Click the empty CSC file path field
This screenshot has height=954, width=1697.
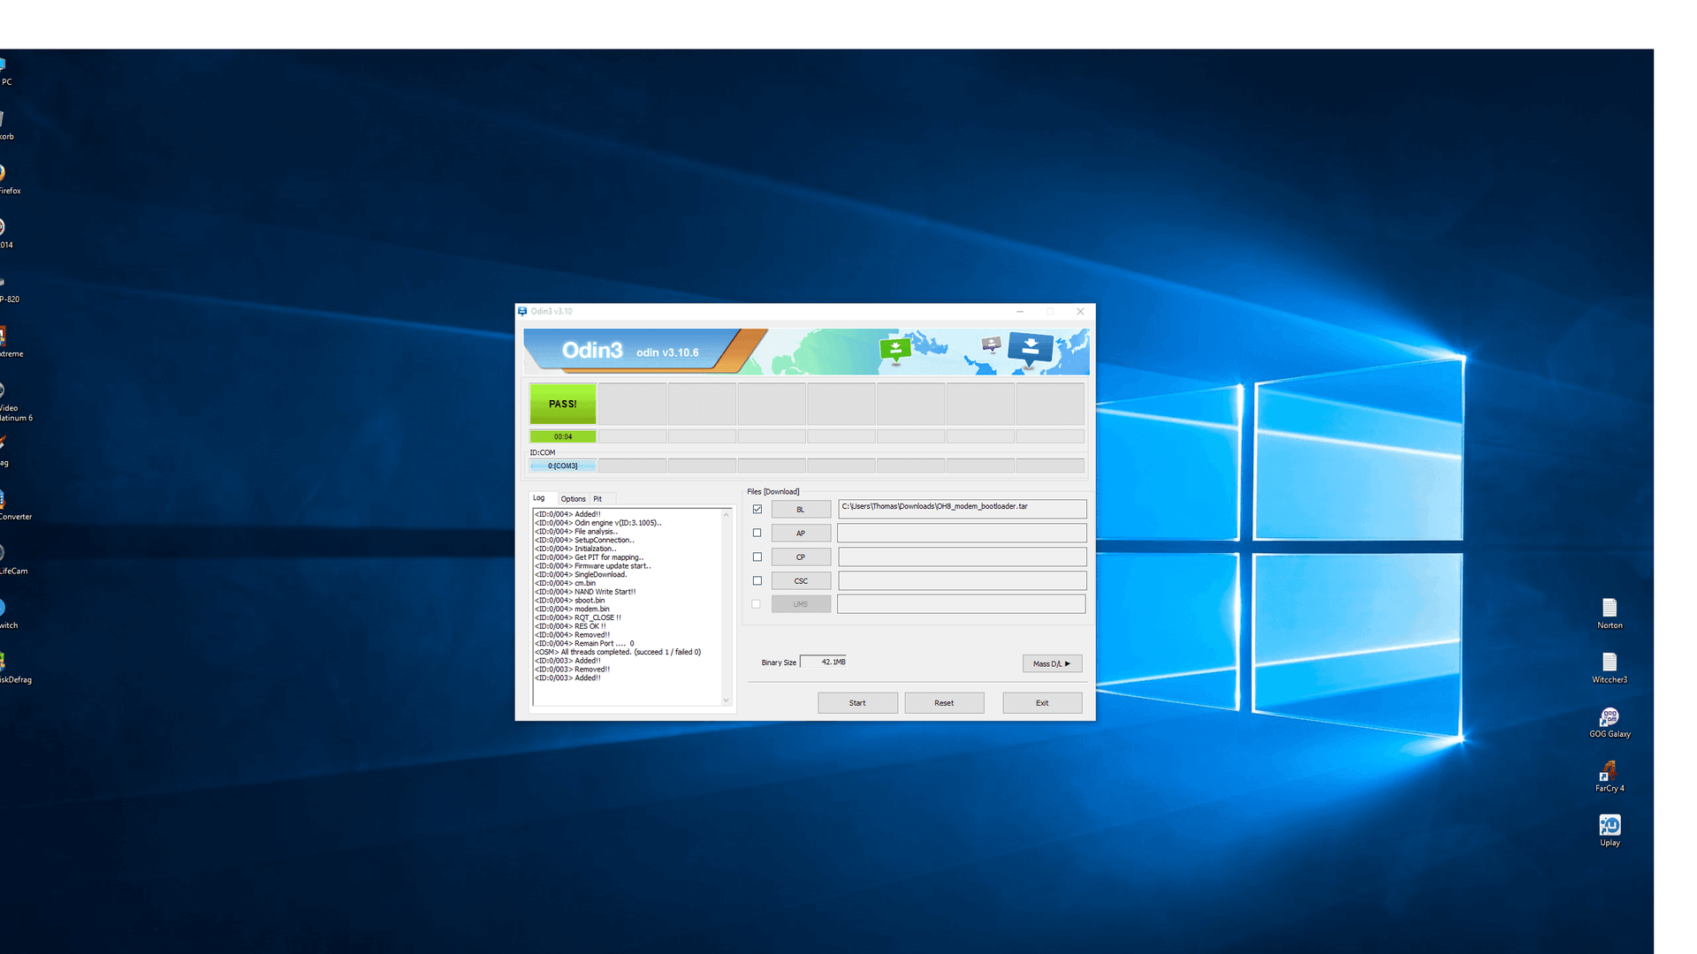[x=962, y=580]
